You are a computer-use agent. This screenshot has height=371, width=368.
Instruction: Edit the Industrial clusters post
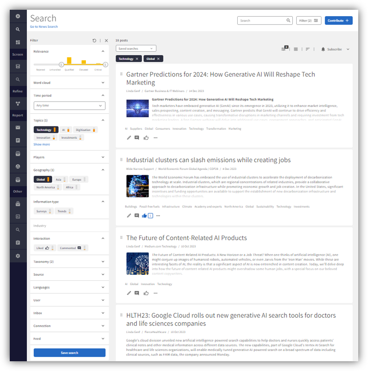pyautogui.click(x=129, y=216)
